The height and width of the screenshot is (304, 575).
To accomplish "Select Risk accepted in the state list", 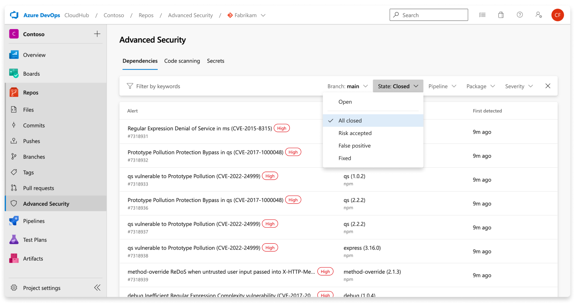I will [355, 133].
